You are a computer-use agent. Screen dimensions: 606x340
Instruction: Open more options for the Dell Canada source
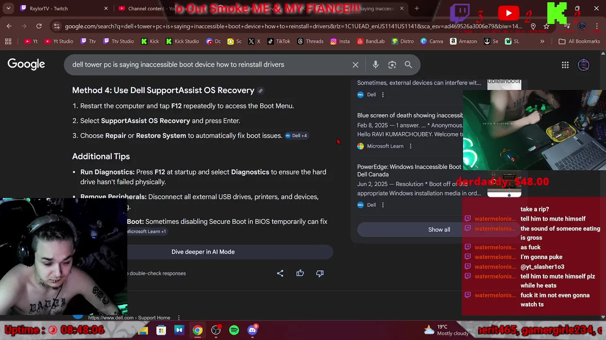(383, 205)
